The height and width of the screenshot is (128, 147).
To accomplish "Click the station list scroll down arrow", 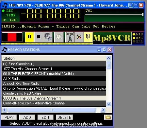I will [x=109, y=104].
